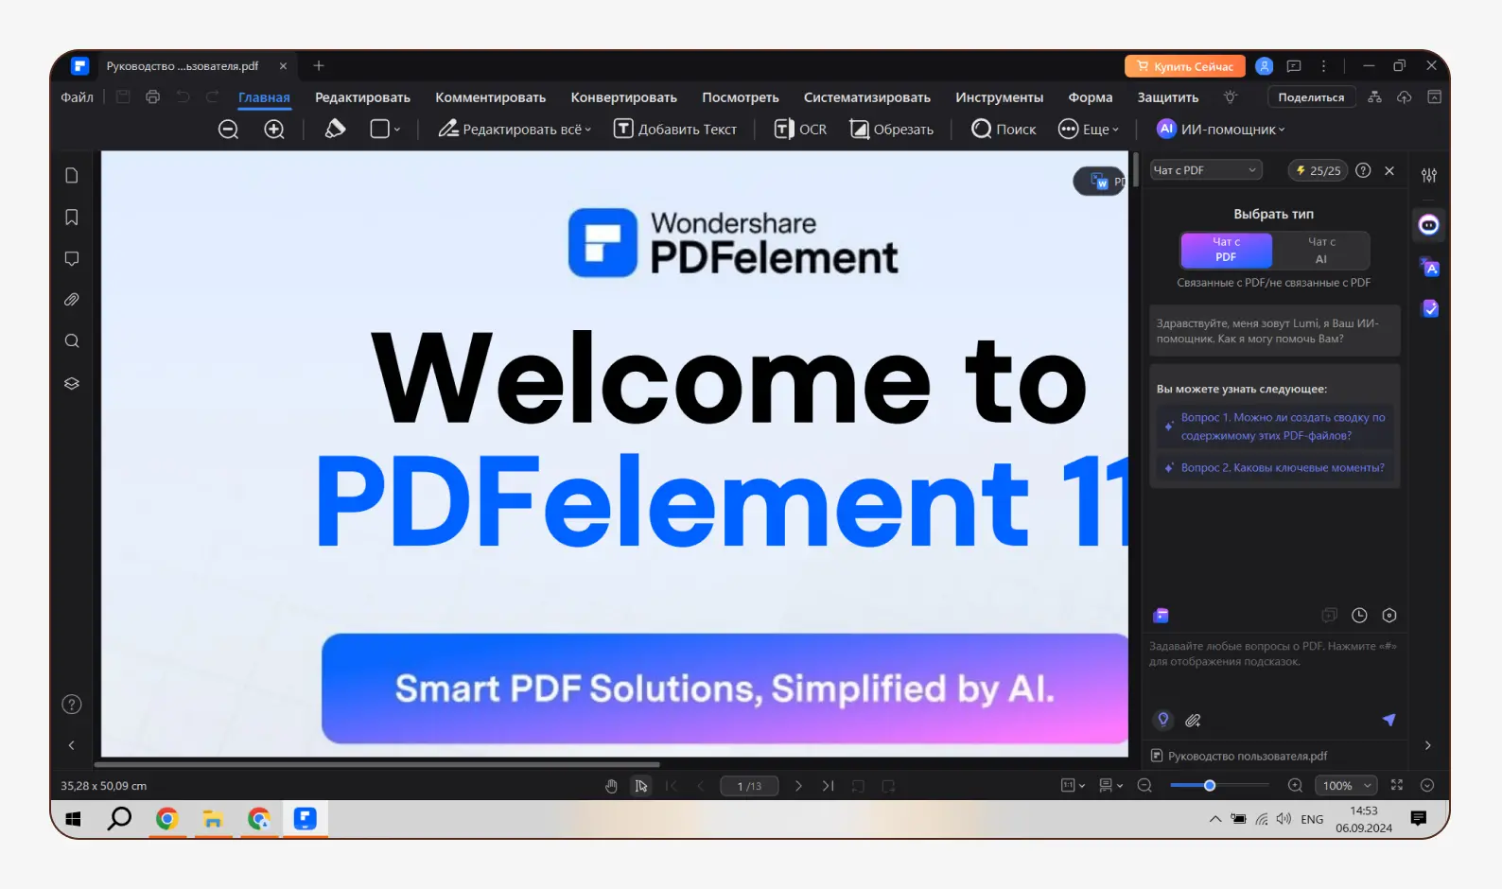Switch to the Систематизировать tab
Viewport: 1502px width, 889px height.
click(x=866, y=97)
